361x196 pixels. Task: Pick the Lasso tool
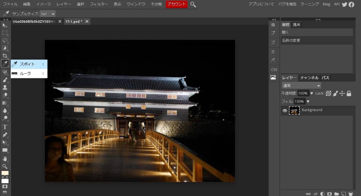click(x=5, y=40)
